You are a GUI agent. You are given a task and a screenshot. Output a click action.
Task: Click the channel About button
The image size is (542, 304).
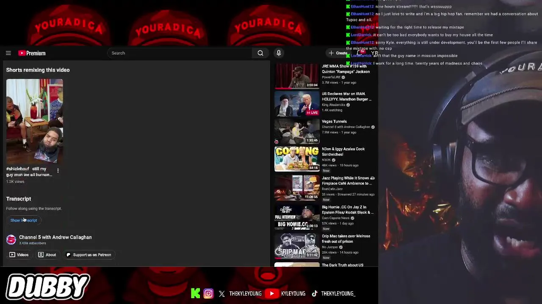(x=47, y=255)
